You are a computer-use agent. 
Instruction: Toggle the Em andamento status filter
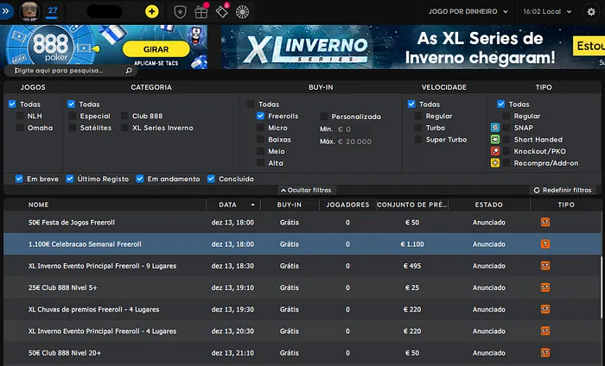tap(140, 179)
